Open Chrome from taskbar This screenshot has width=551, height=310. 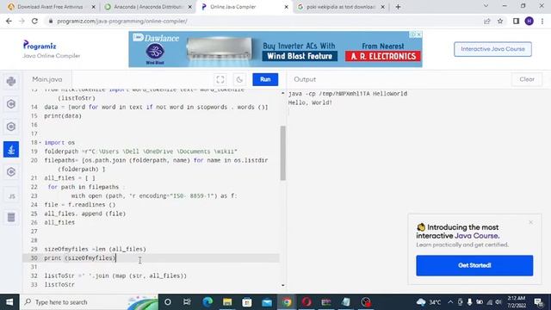(287, 302)
